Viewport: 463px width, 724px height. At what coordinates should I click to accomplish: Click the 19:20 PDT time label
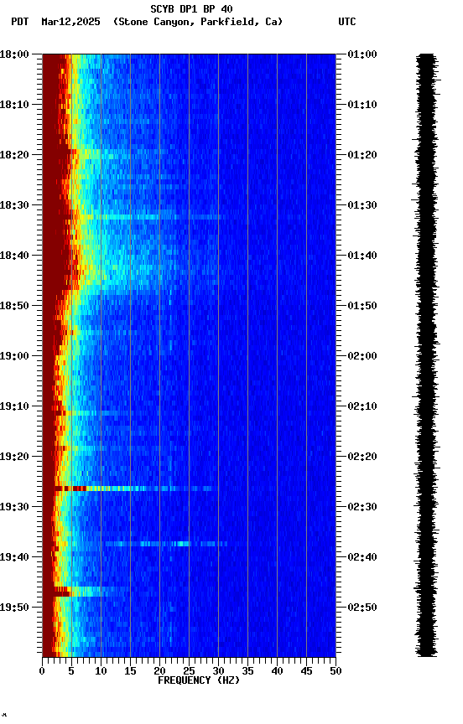pyautogui.click(x=14, y=457)
